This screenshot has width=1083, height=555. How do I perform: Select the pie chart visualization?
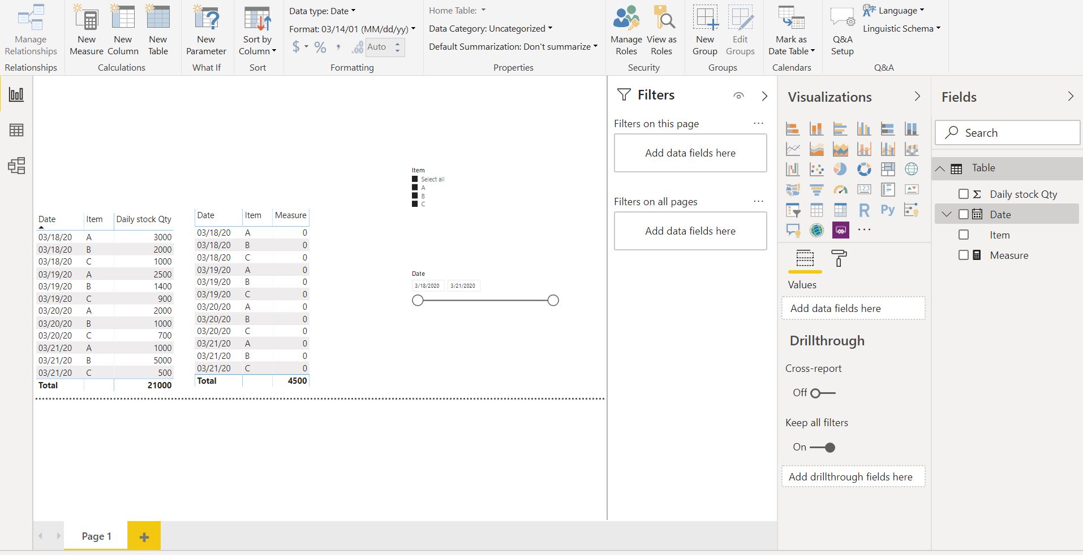click(x=840, y=169)
